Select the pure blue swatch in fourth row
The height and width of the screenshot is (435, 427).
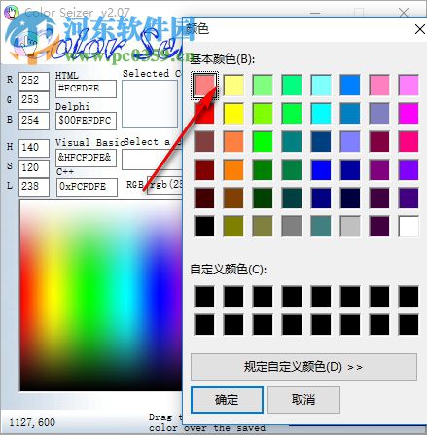[x=321, y=170]
